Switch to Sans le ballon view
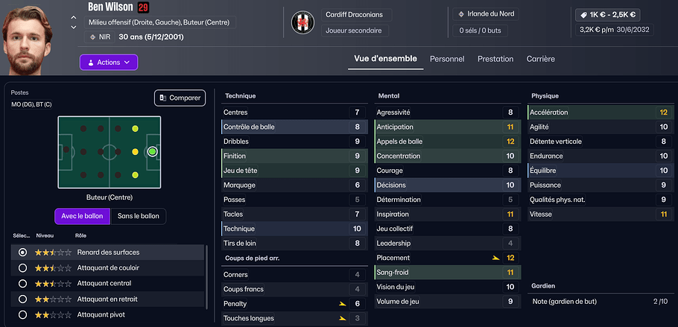This screenshot has width=678, height=327. [x=139, y=216]
